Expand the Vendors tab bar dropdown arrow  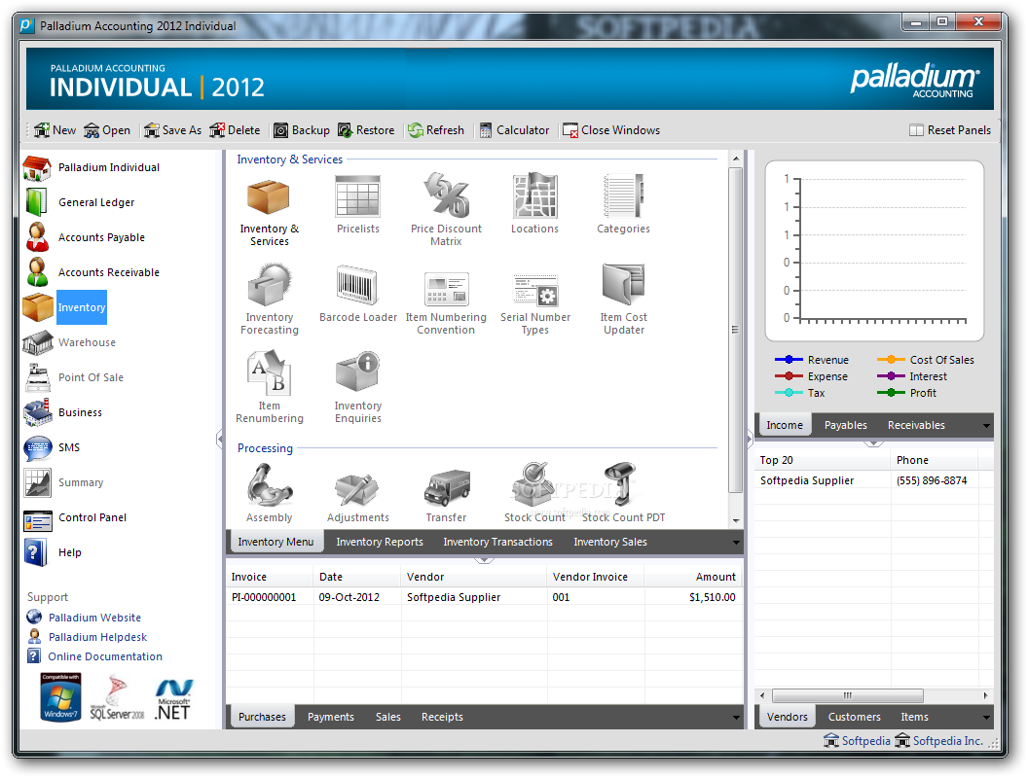pos(987,718)
